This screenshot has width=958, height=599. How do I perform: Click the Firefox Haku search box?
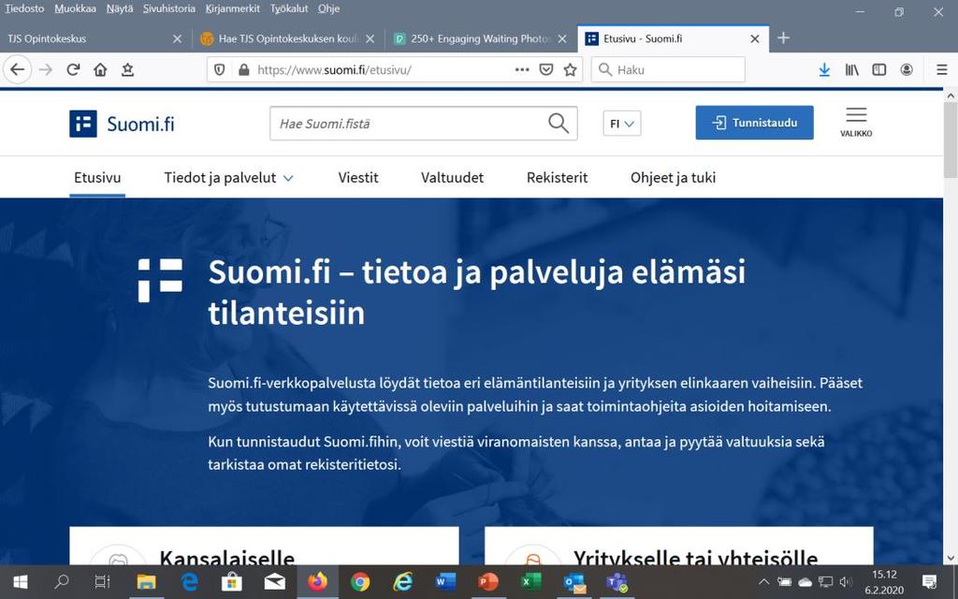[668, 69]
